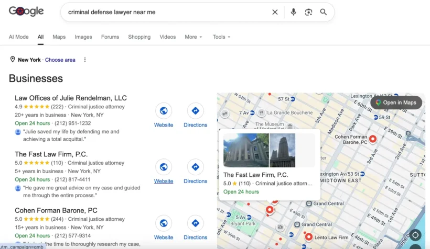Open the Videos tab
The image size is (430, 249).
(168, 37)
